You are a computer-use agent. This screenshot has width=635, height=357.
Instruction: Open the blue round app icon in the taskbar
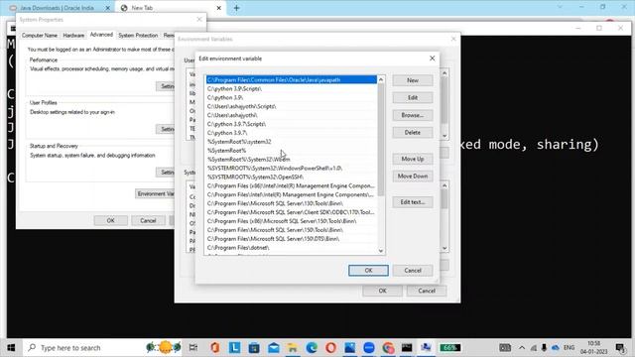[369, 348]
